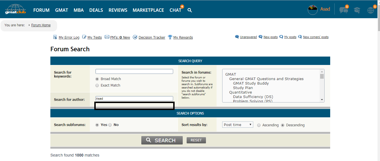Select the Exact Match option
Screen dimensions: 380x161
[97, 85]
